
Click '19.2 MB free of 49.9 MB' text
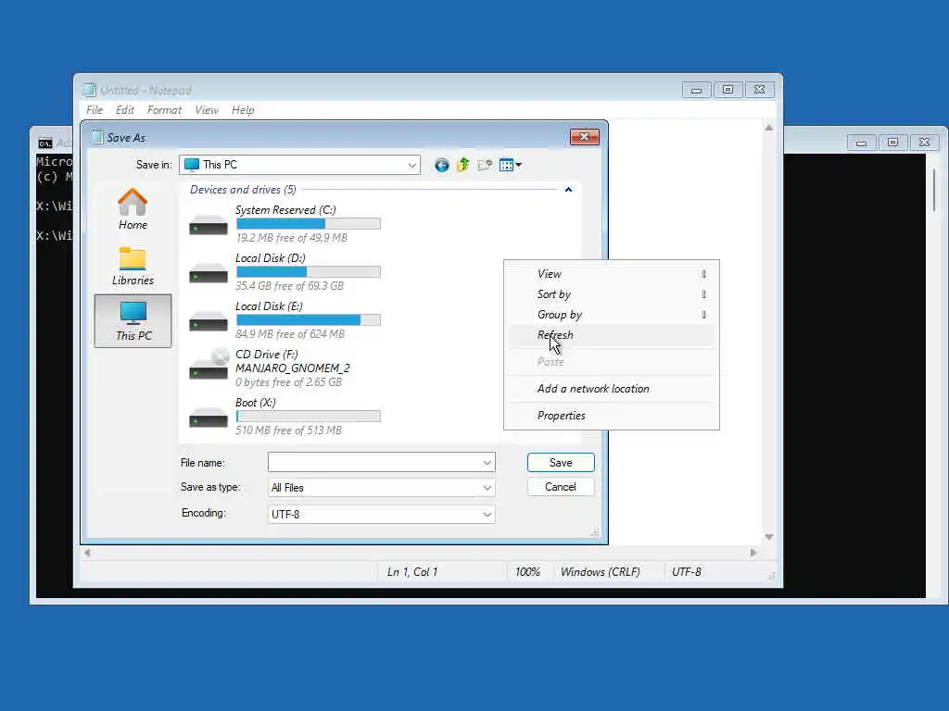click(x=292, y=238)
